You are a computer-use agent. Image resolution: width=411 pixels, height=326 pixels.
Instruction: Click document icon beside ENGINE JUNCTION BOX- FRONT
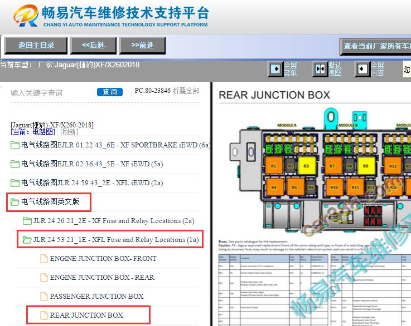[43, 259]
